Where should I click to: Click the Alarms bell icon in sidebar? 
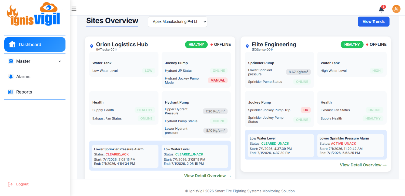click(11, 77)
